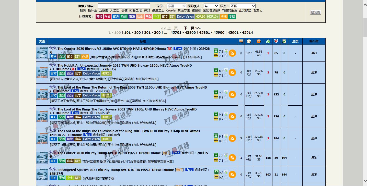Open Douban icon for The Two Towers row
Viewport: 367px width, 186px height.
point(216,114)
